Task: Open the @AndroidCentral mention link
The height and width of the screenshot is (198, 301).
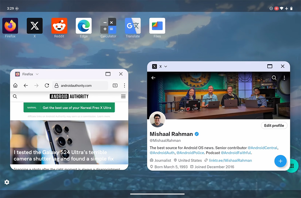Action: [263, 148]
